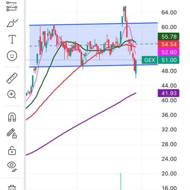
Task: Click the dark green 55.78 price label
Action: click(168, 37)
